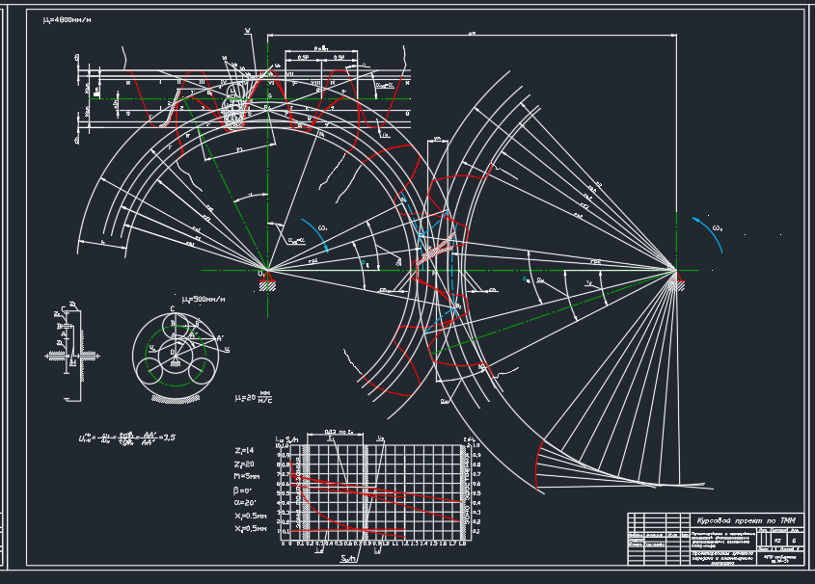
Task: Select the β=0° helix angle text
Action: [x=243, y=491]
